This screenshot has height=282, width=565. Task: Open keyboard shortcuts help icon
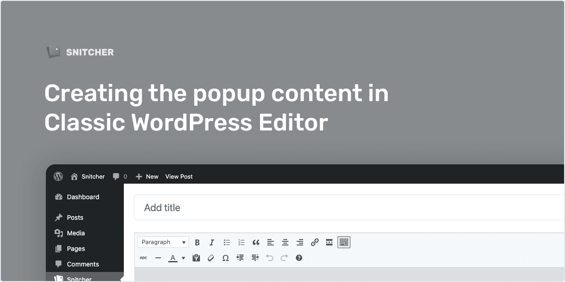299,258
